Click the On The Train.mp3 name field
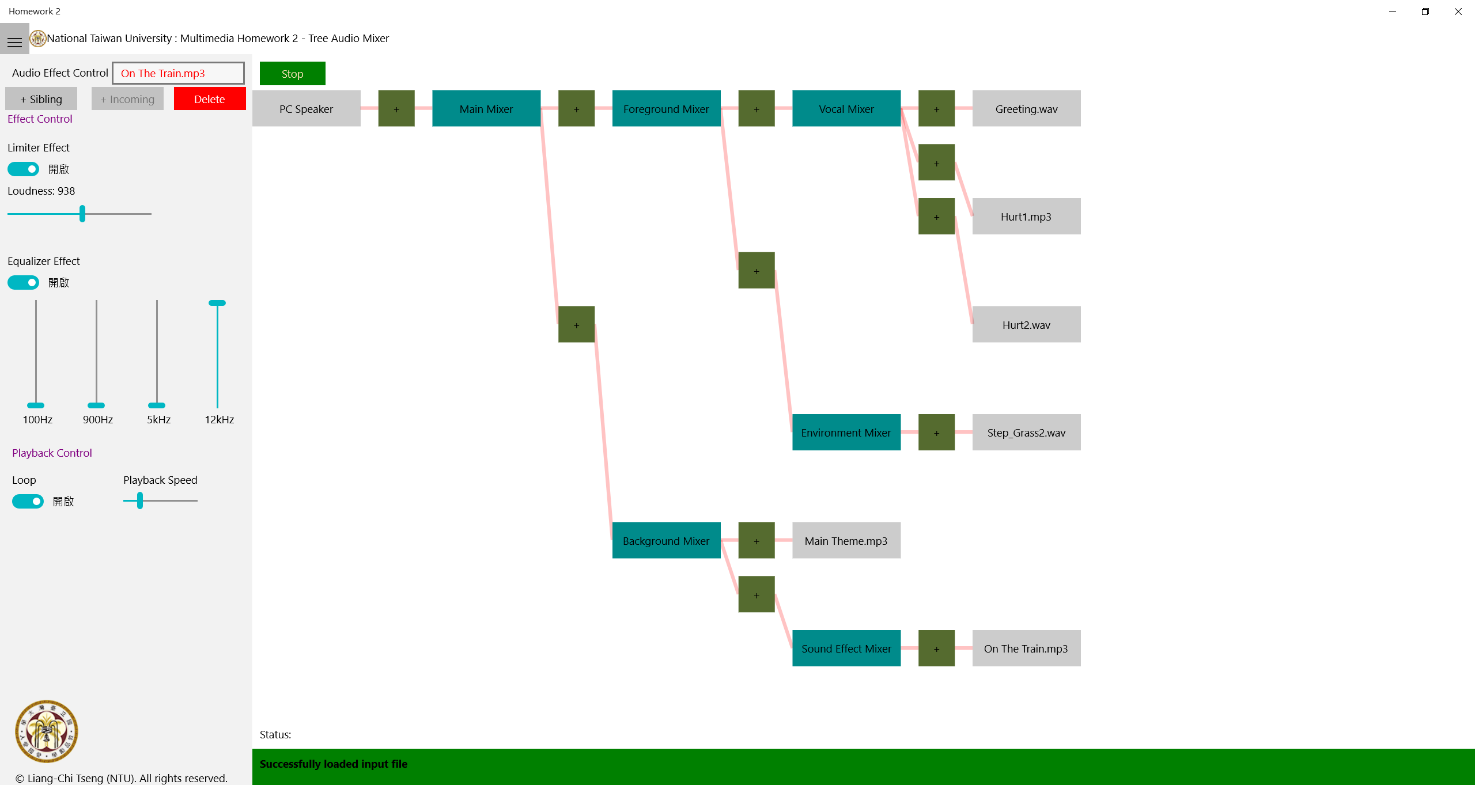 [x=178, y=74]
